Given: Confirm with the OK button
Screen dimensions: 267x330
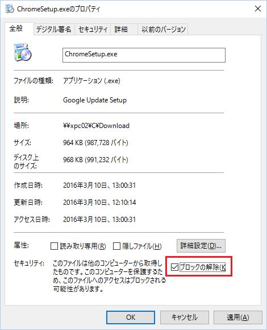Looking at the screenshot, I should click(131, 317).
